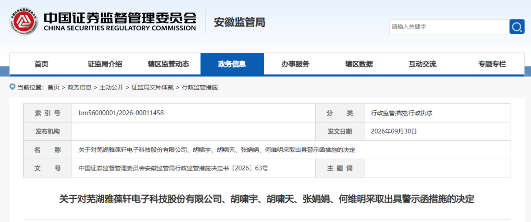Click the 首页 breadcrumb link
The image size is (531, 222).
pyautogui.click(x=53, y=87)
